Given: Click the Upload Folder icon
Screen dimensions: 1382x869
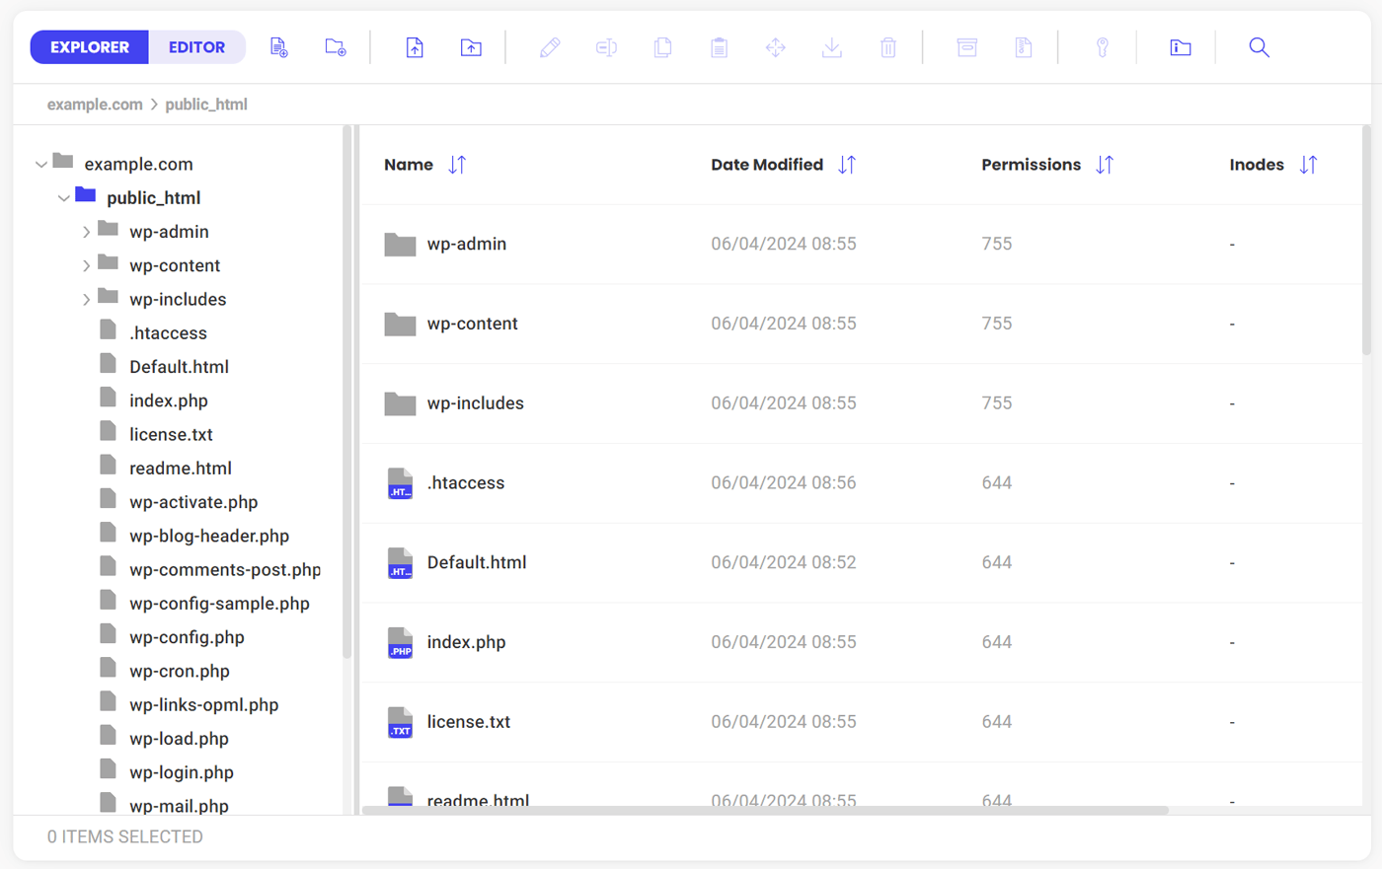Looking at the screenshot, I should click(471, 46).
